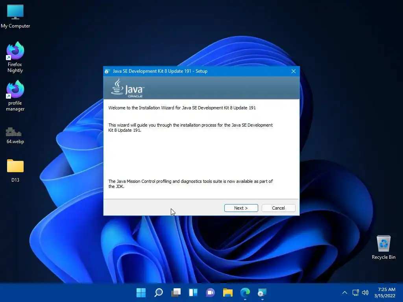
Task: Select the 64.webp file icon
Action: click(x=15, y=136)
